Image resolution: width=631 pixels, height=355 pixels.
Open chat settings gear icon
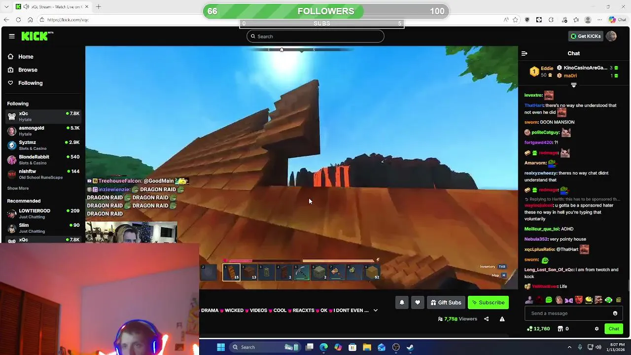click(x=596, y=329)
